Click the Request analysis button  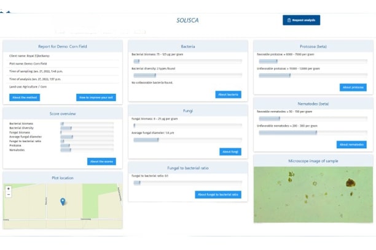pos(301,20)
